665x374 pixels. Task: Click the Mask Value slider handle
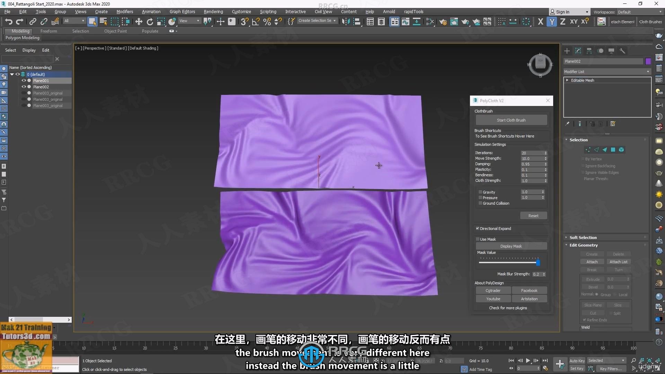pos(538,263)
